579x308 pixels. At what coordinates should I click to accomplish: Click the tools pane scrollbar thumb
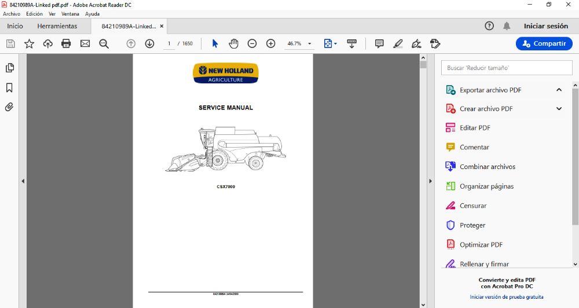[576, 156]
